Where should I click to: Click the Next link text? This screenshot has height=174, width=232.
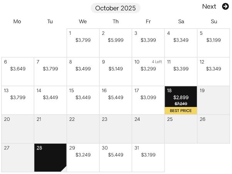[x=209, y=7]
